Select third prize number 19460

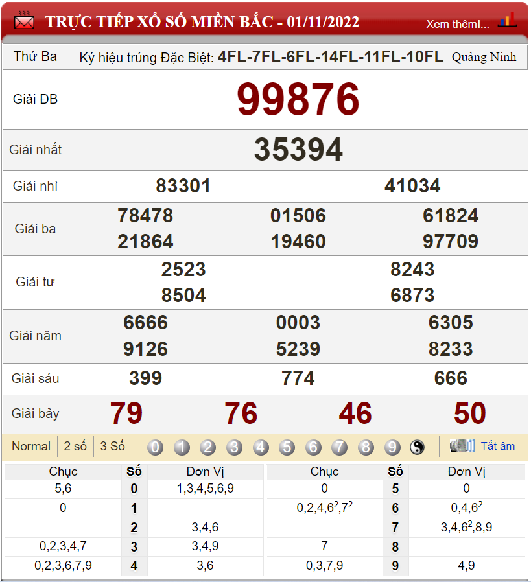pos(298,242)
